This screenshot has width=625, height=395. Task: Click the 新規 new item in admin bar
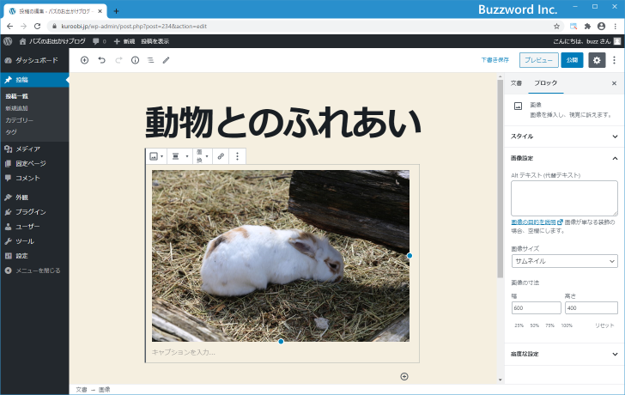pyautogui.click(x=124, y=41)
